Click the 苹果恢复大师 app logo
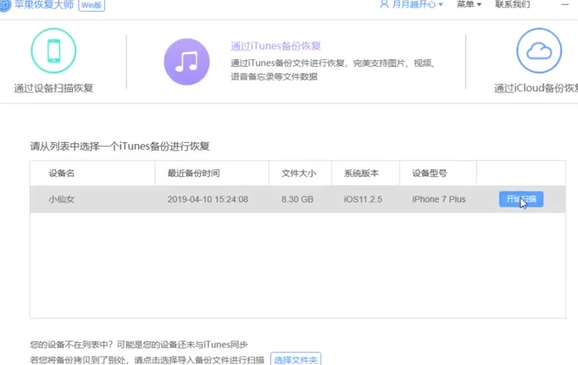This screenshot has width=578, height=365. click(x=5, y=5)
